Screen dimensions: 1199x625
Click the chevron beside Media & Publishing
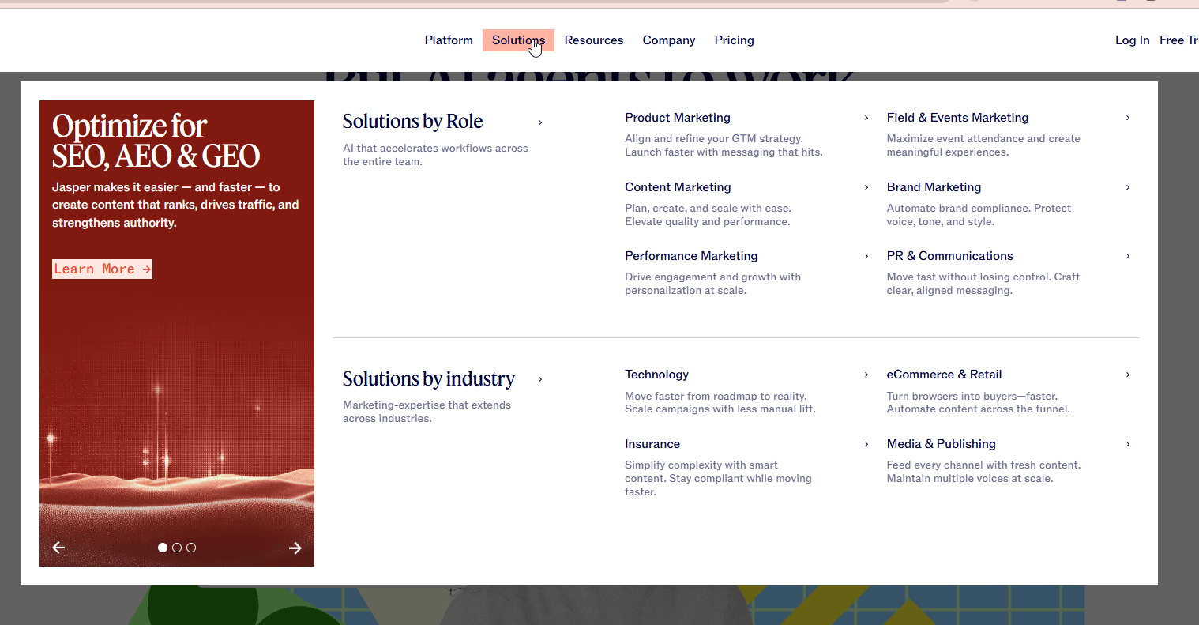(x=1127, y=444)
